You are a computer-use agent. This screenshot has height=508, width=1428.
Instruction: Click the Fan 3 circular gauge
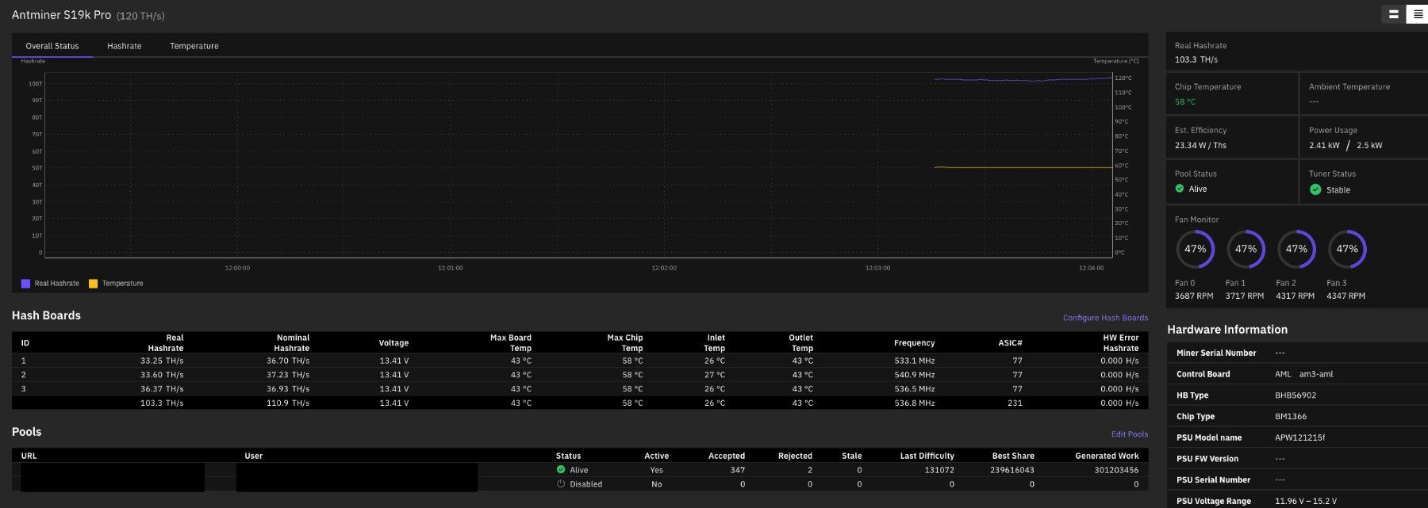click(x=1347, y=249)
